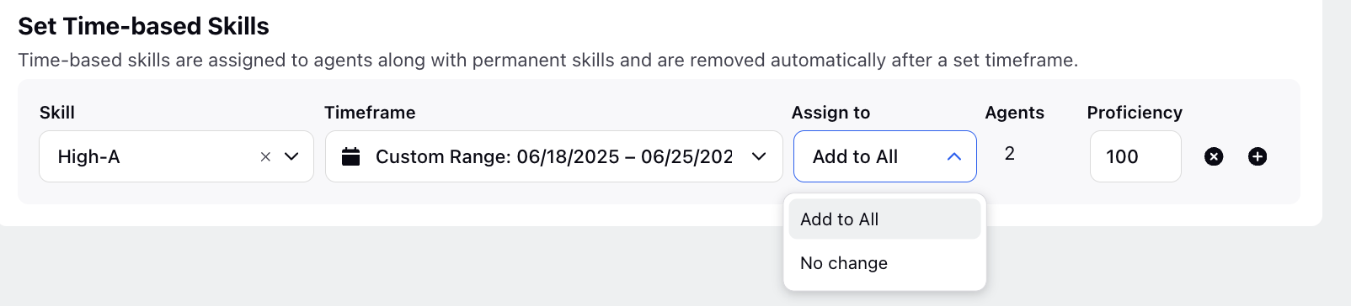
Task: Add another time-based skill row
Action: 1258,156
